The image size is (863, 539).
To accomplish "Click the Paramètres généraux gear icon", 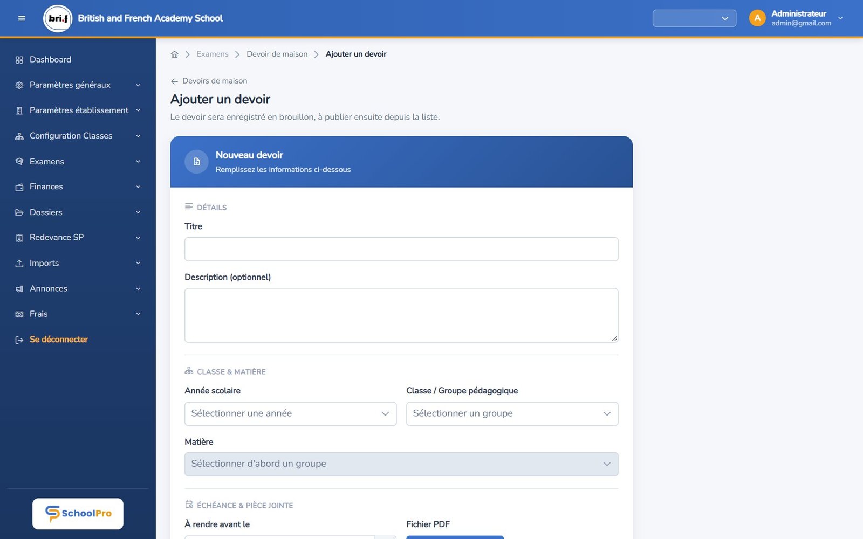I will click(19, 85).
